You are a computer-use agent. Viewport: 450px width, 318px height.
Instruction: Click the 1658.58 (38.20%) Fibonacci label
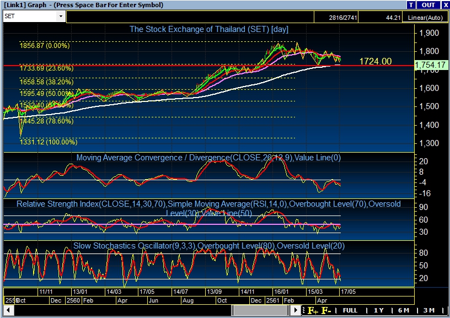pyautogui.click(x=46, y=82)
